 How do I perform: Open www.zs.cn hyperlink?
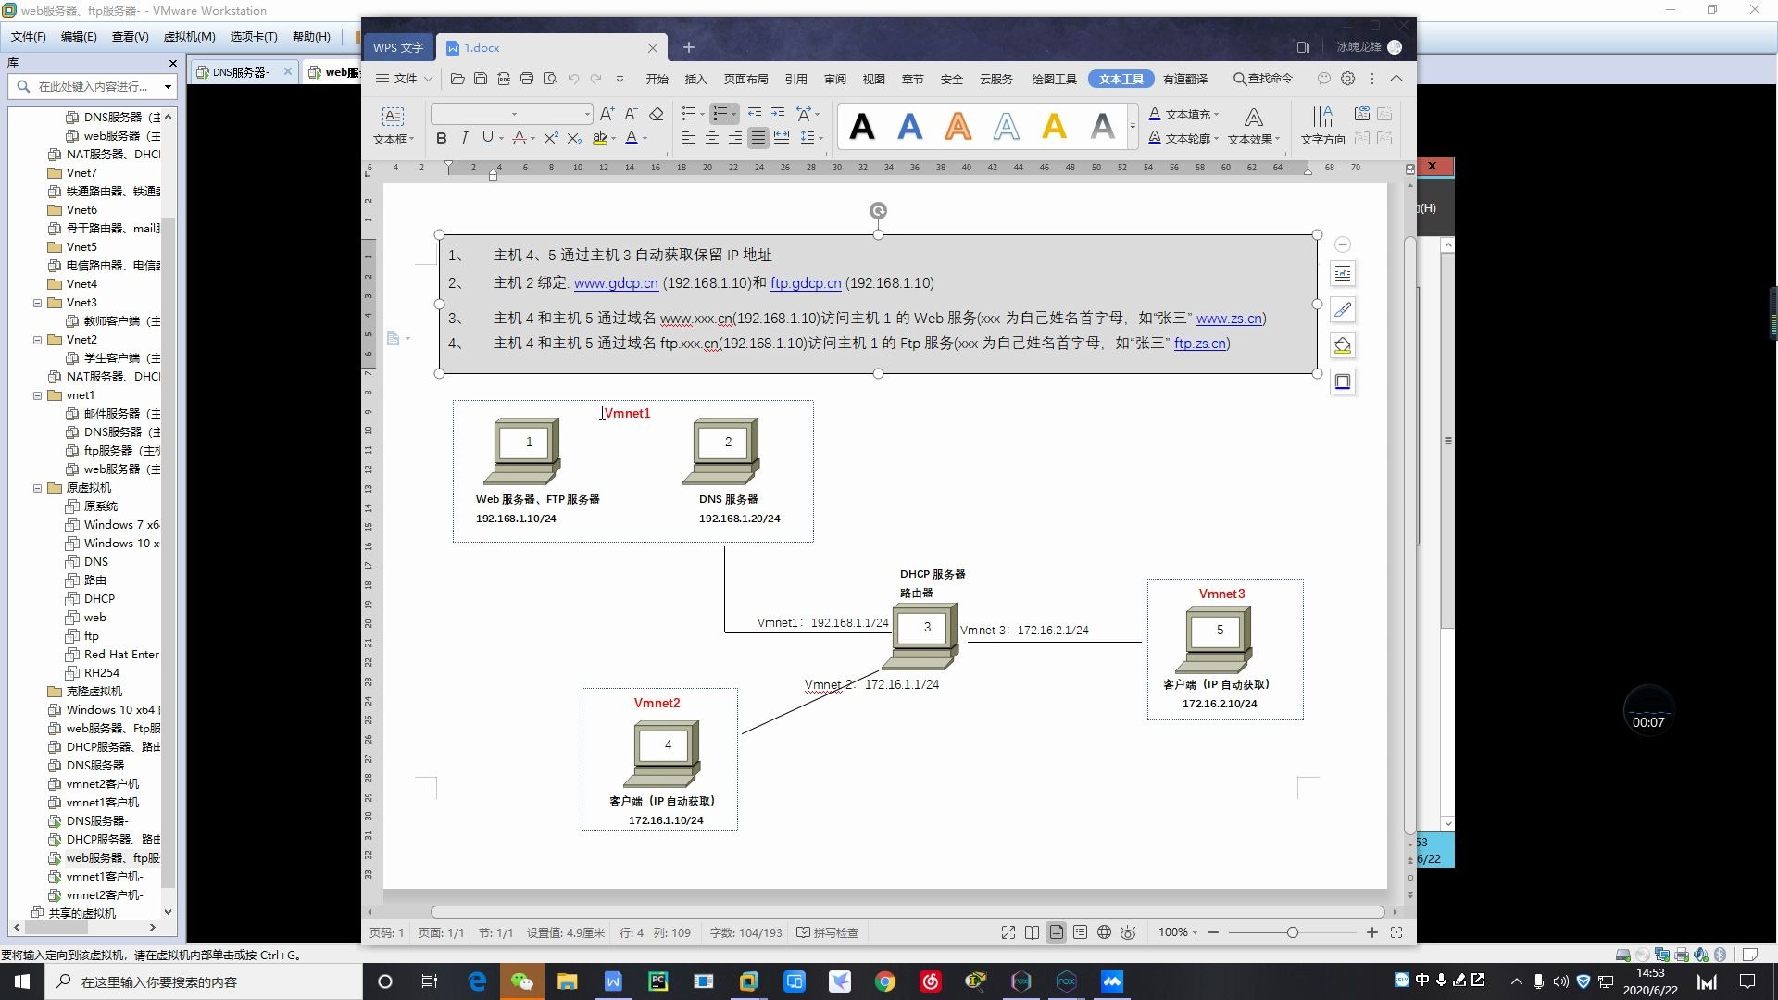coord(1229,319)
